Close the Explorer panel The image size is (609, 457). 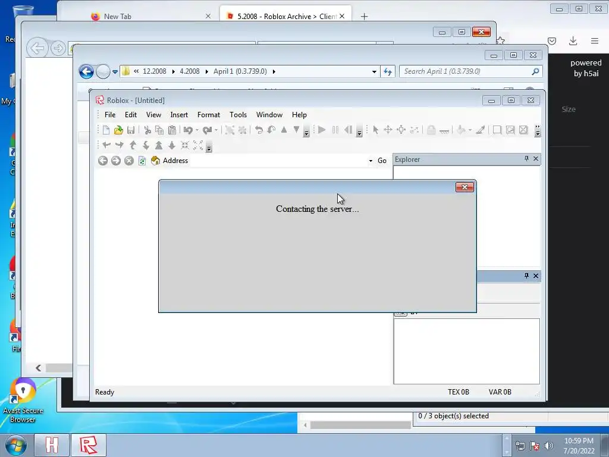click(536, 158)
